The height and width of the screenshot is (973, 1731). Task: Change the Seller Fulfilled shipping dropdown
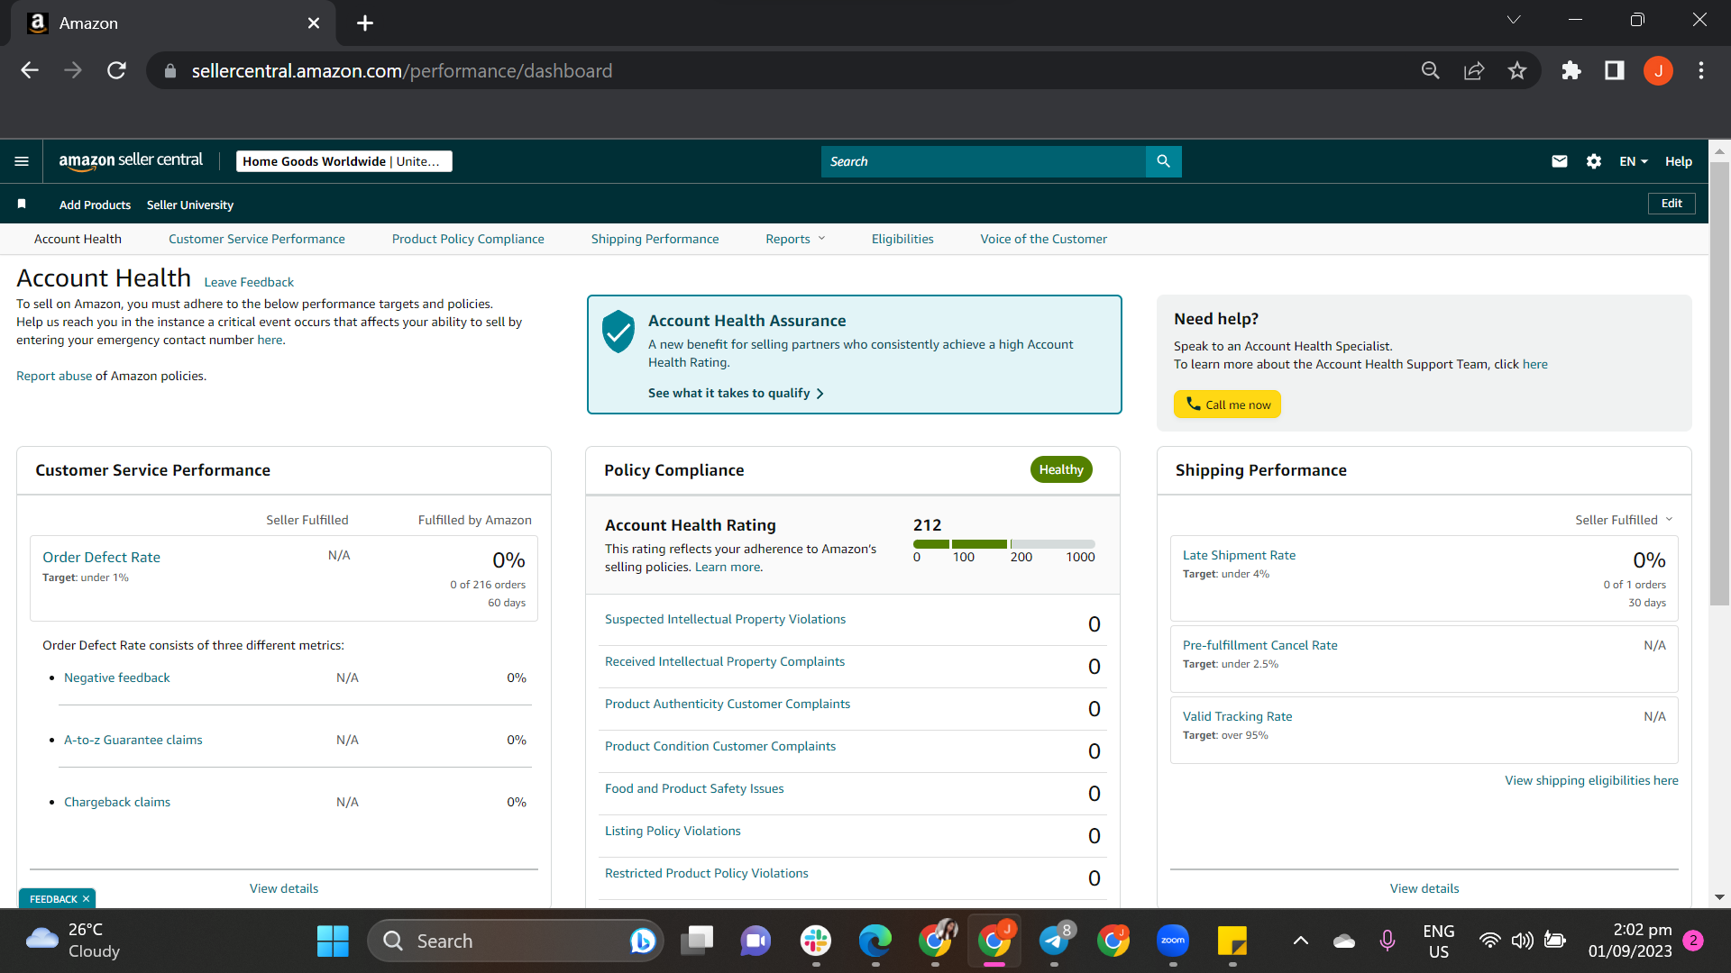point(1624,520)
